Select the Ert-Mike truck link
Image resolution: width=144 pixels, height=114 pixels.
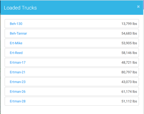pyautogui.click(x=16, y=43)
